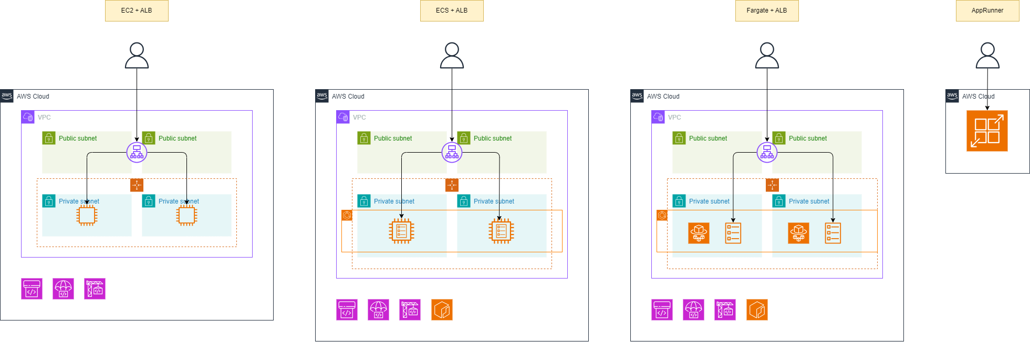Click the load balancer icon in EC2 + ALB diagram
1030x342 pixels.
tap(137, 153)
